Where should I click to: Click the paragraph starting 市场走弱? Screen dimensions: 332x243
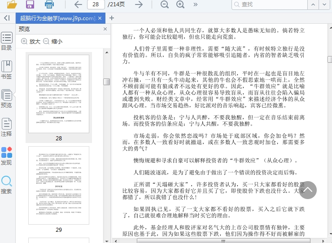pyautogui.click(x=214, y=142)
